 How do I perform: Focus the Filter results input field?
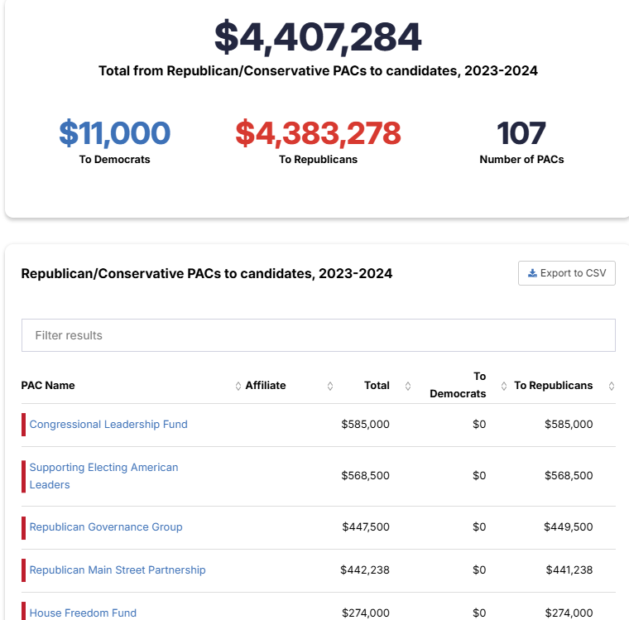click(x=318, y=335)
